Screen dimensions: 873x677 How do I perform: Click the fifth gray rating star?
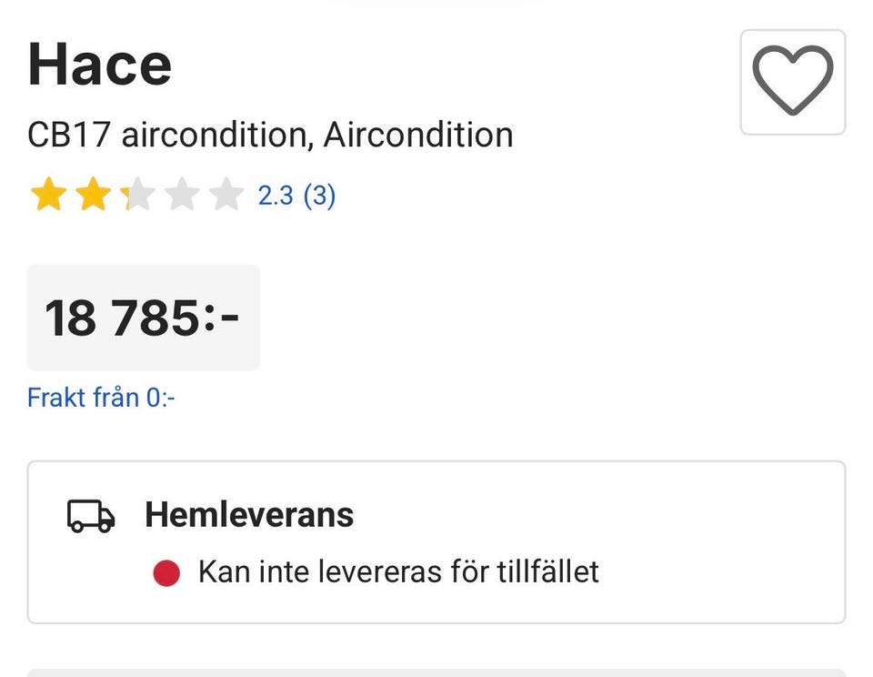[226, 195]
